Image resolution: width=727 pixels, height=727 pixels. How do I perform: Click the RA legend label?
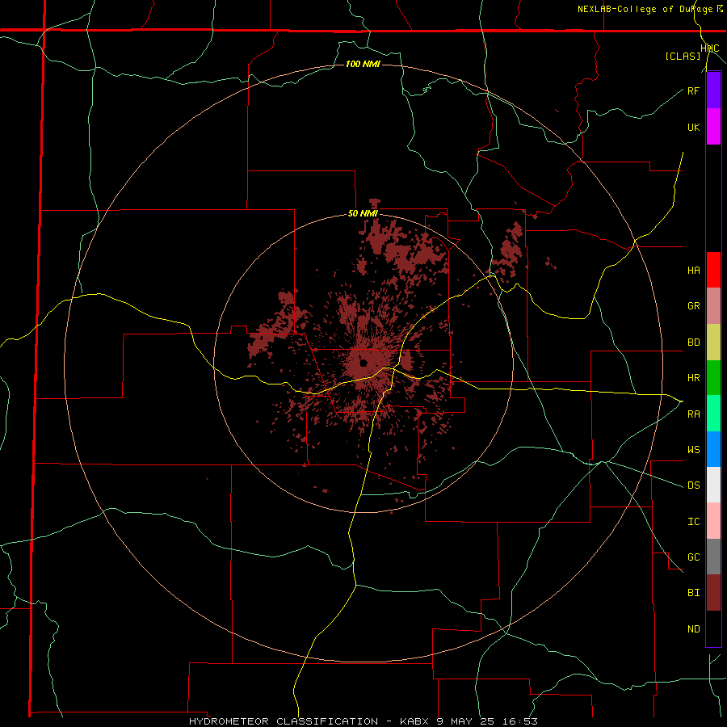pyautogui.click(x=693, y=414)
